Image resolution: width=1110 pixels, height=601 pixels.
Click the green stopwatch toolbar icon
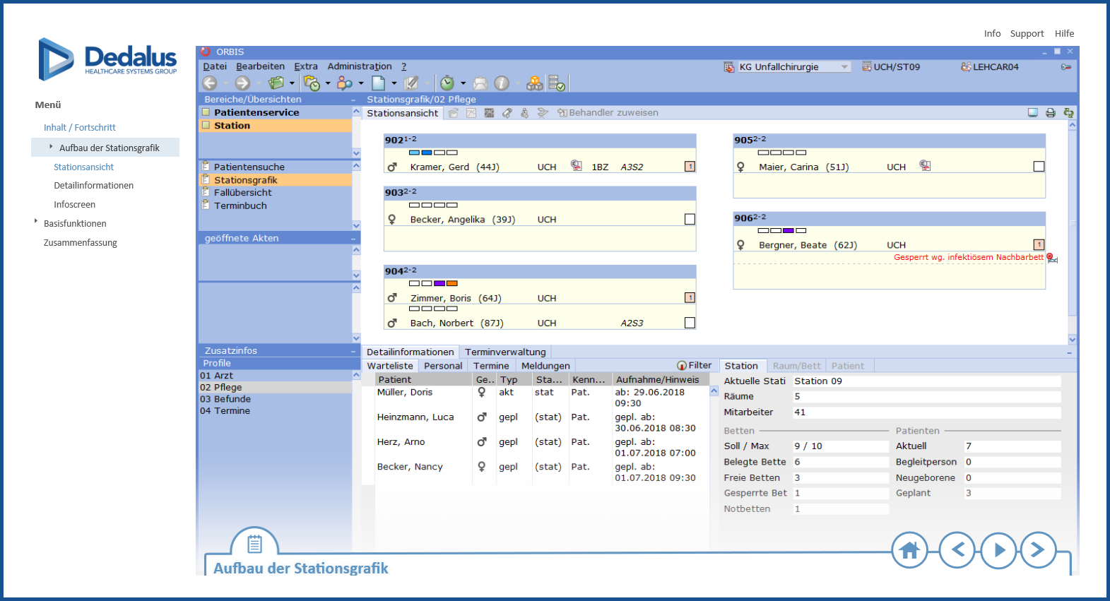447,83
